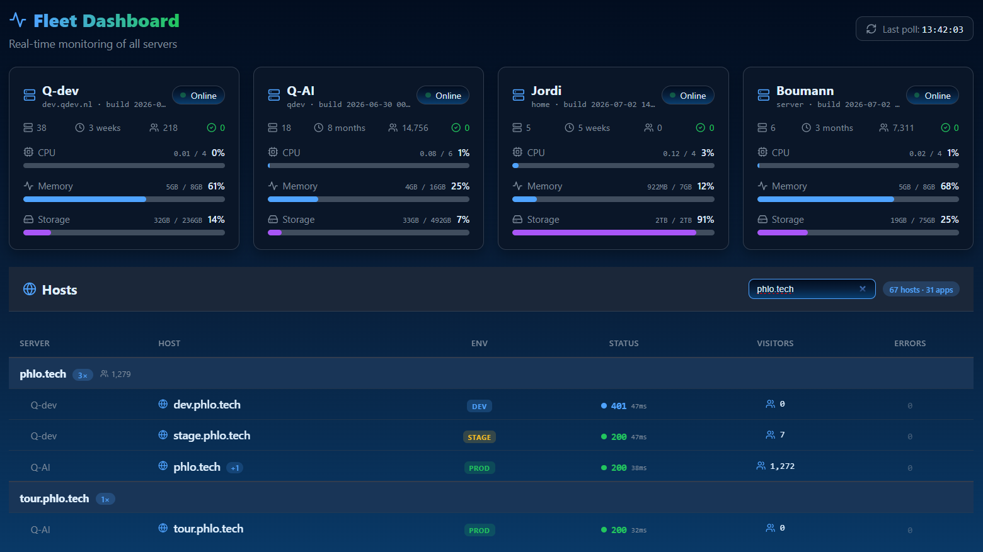Click the uptime clock icon on Q-dev card

(x=80, y=128)
